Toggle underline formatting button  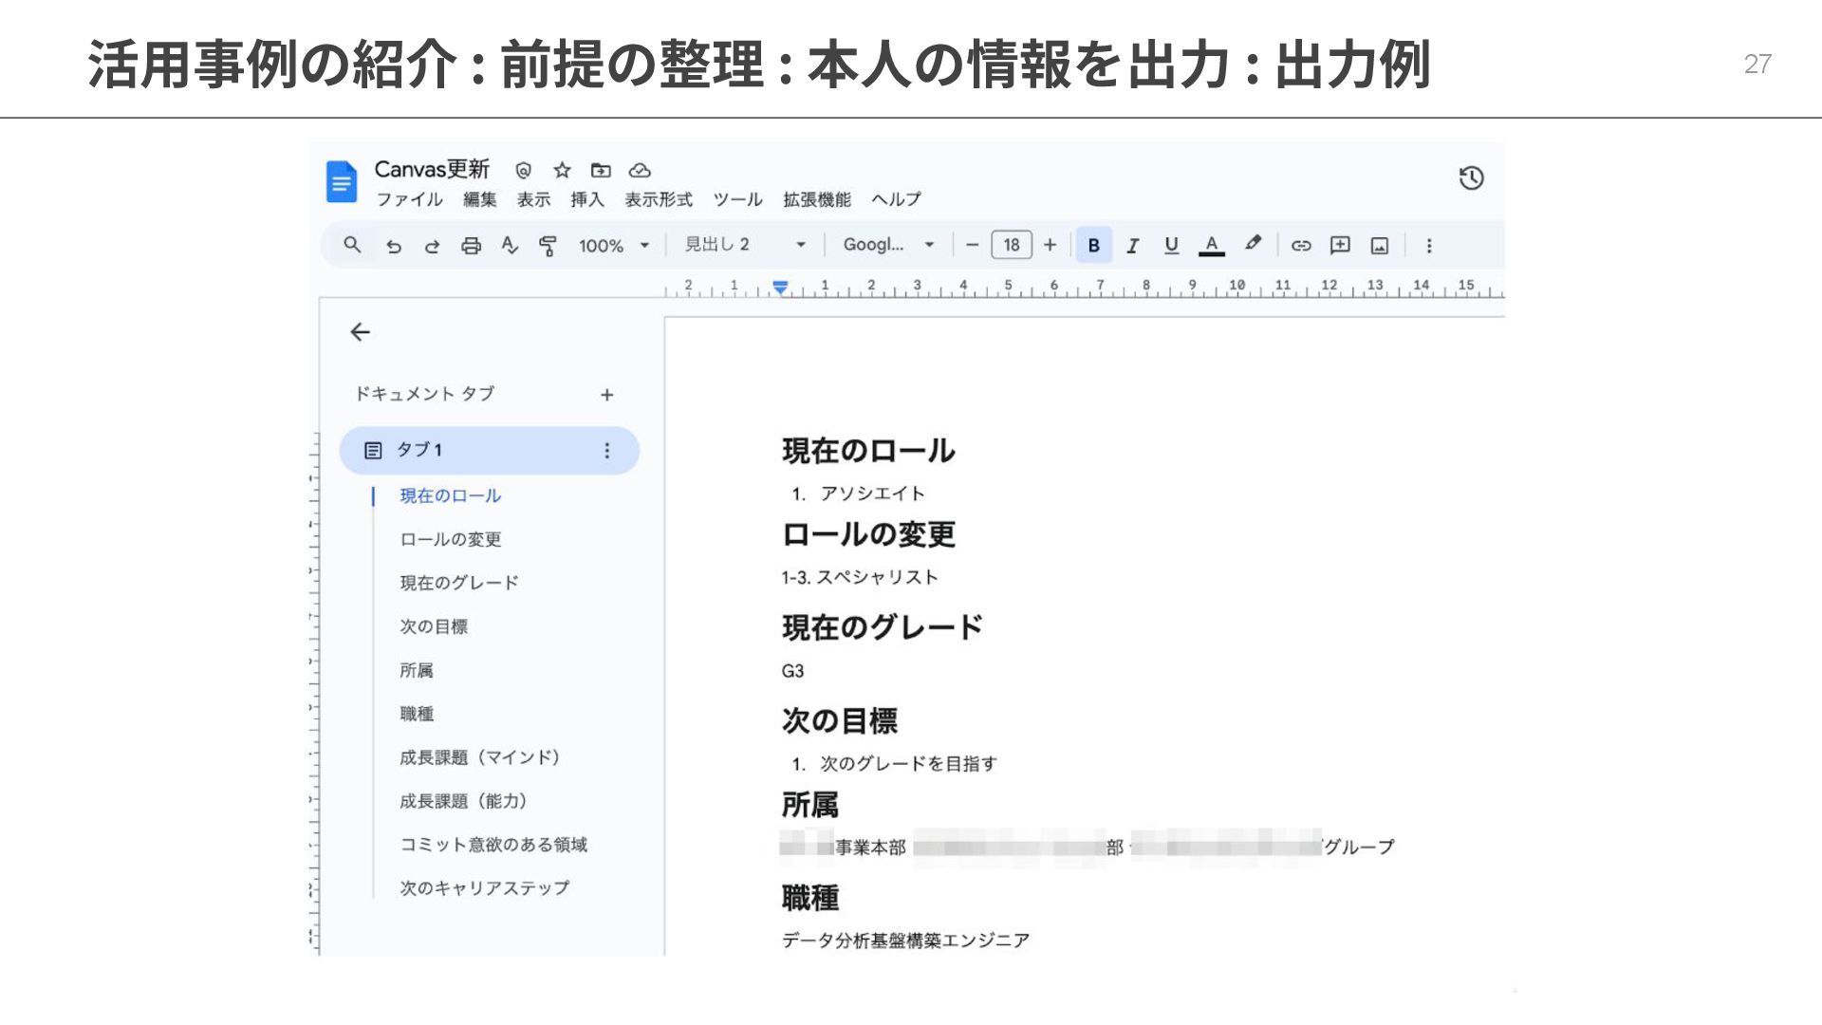[1171, 246]
